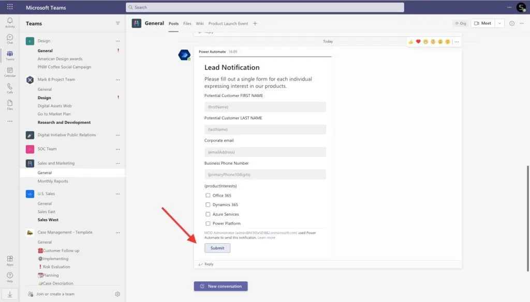Open American Design awards channel

60,59
